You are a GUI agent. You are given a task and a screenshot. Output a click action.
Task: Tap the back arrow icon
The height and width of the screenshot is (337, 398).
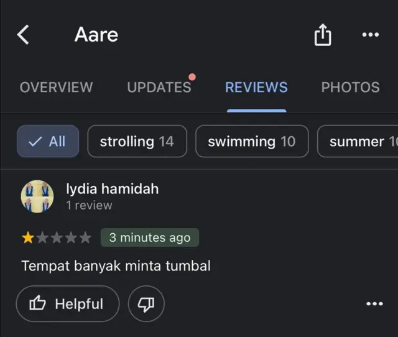[x=23, y=35]
